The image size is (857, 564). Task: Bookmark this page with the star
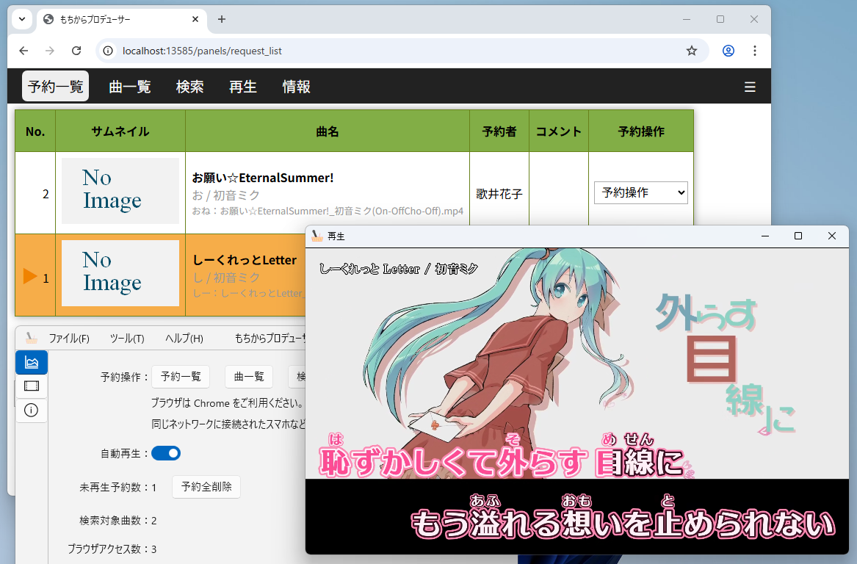[691, 51]
